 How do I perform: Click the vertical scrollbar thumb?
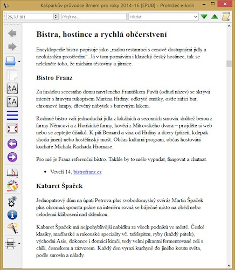[x=229, y=64]
